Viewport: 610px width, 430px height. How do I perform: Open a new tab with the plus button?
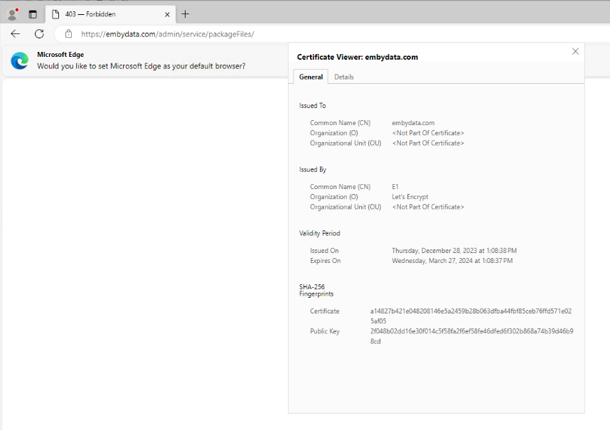[186, 14]
